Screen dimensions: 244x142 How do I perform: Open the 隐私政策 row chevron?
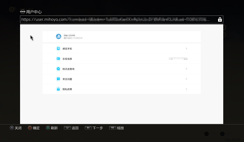coord(186,89)
